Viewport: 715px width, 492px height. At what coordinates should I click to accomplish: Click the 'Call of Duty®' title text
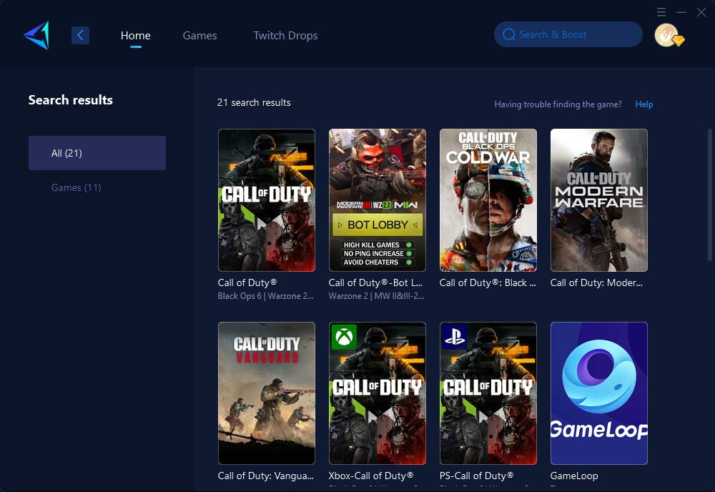247,282
